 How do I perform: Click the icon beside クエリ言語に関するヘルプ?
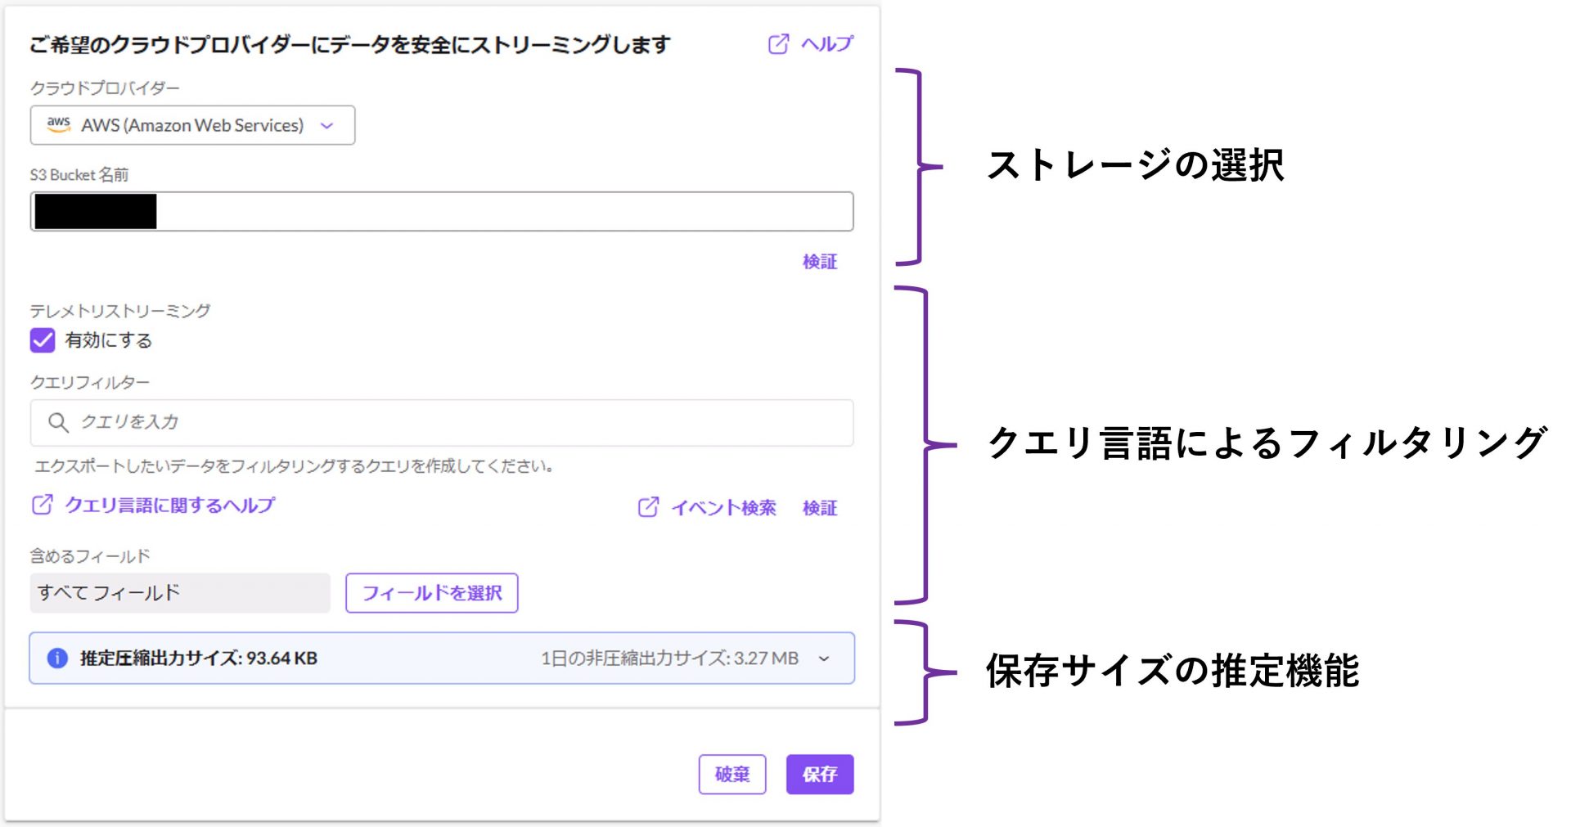(43, 505)
